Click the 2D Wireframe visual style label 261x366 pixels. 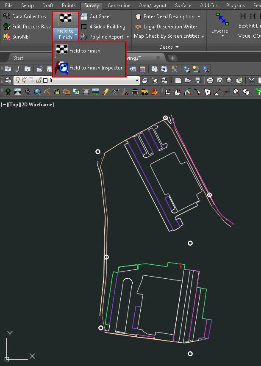coord(37,105)
